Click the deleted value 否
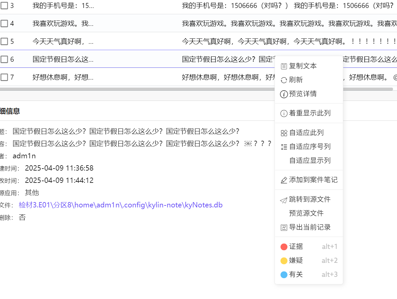 click(22, 217)
